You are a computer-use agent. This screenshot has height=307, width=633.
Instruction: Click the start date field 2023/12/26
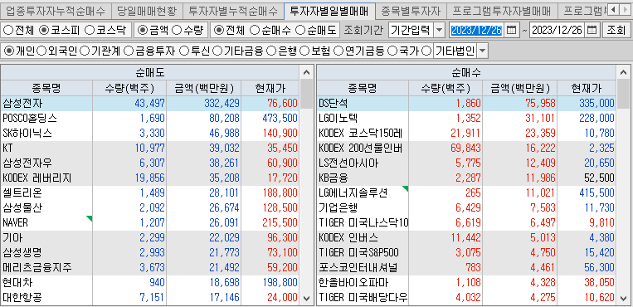click(476, 31)
